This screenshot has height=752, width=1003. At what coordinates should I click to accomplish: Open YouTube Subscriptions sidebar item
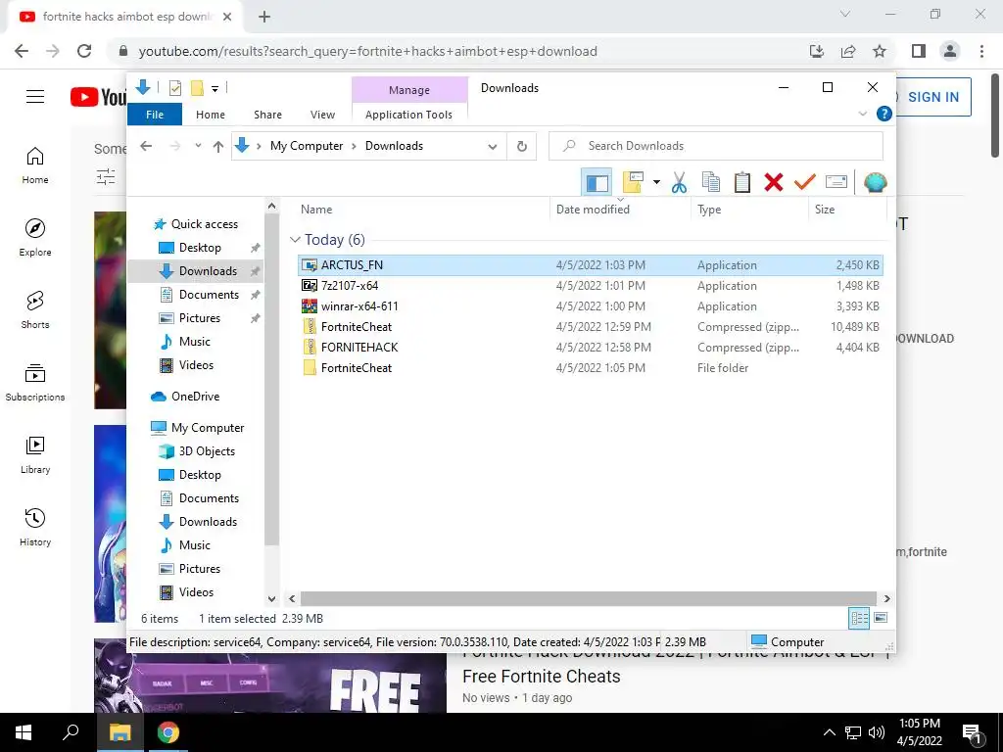pos(35,382)
